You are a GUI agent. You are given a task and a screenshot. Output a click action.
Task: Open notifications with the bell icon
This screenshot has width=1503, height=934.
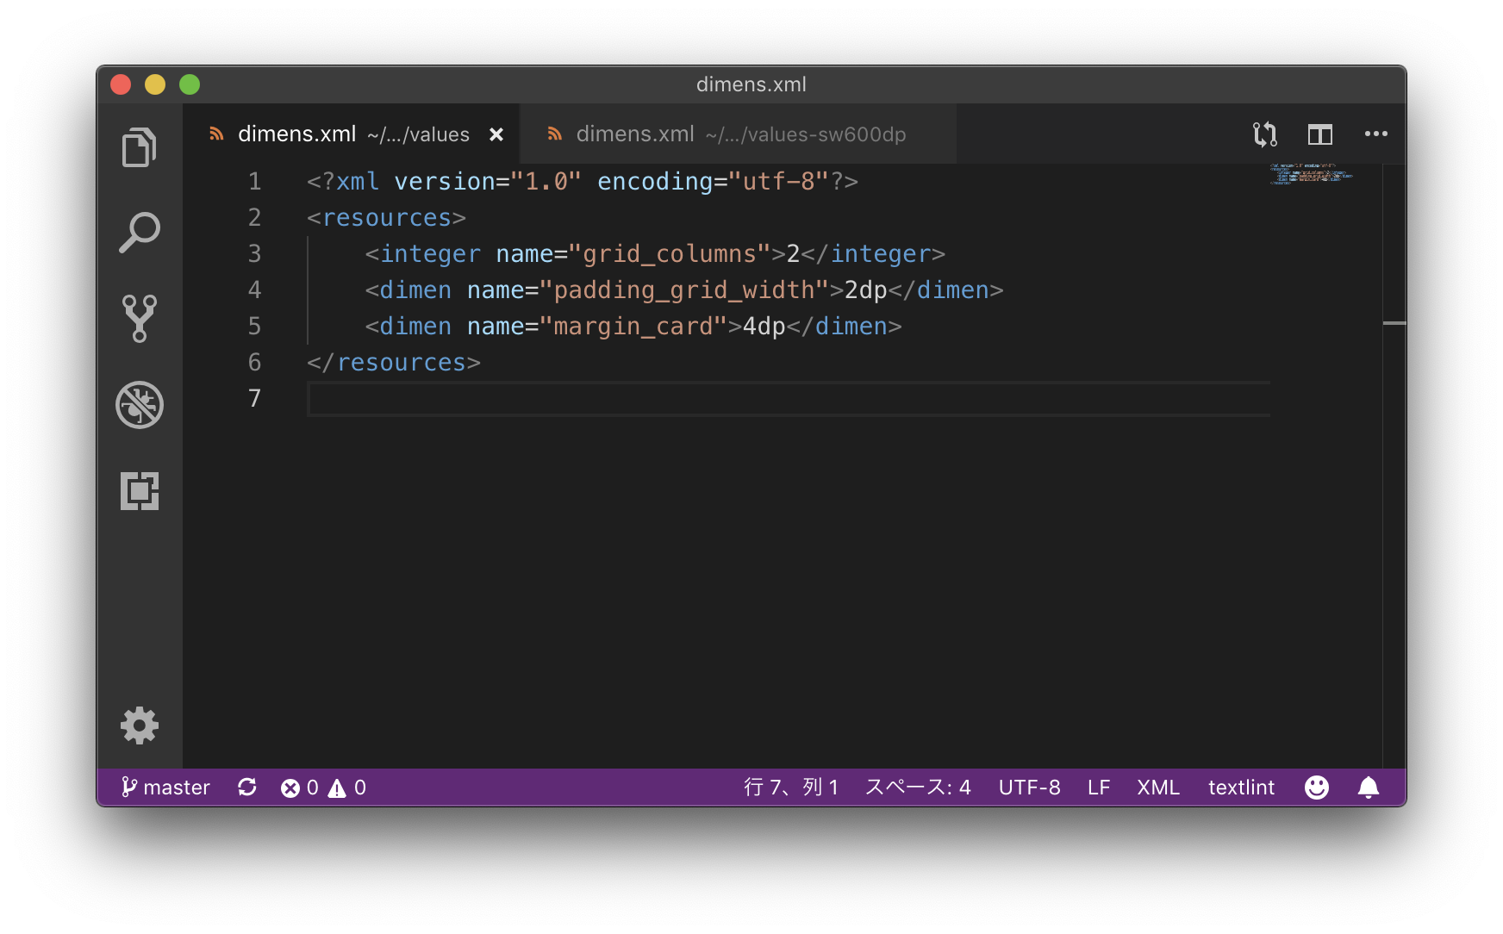pos(1369,787)
